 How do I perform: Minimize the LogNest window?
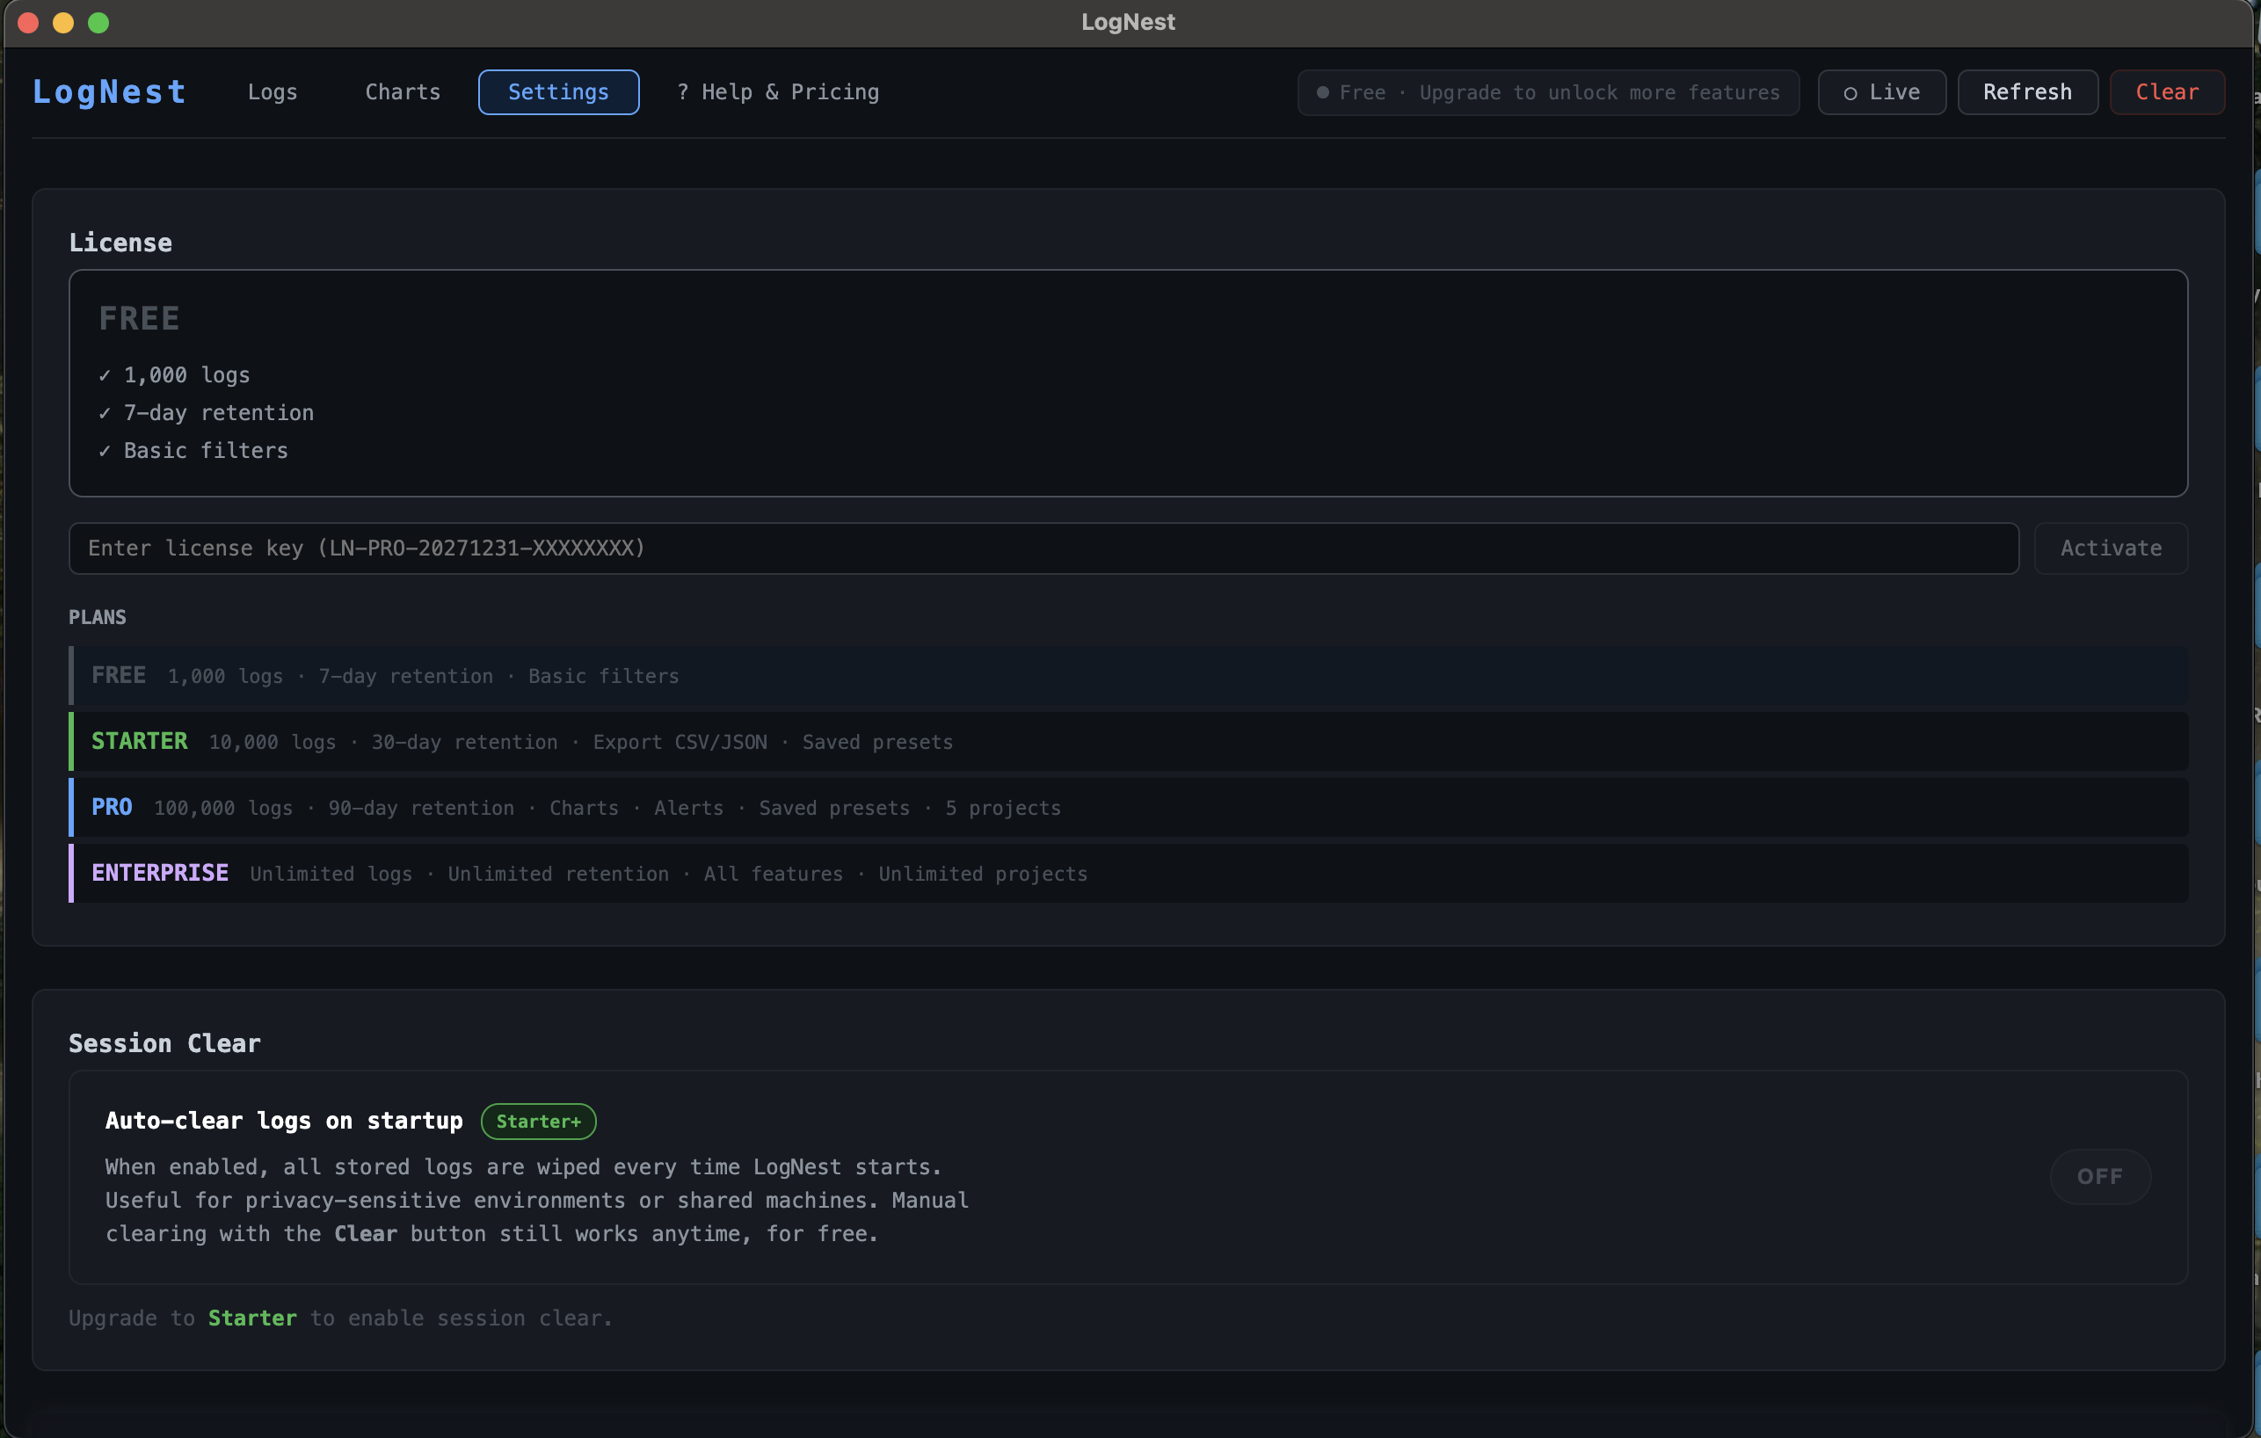(63, 23)
